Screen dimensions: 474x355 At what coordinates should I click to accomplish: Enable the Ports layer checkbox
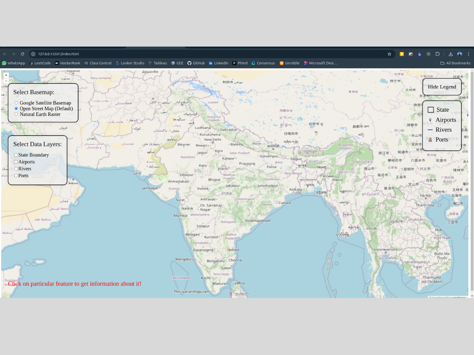pyautogui.click(x=16, y=176)
